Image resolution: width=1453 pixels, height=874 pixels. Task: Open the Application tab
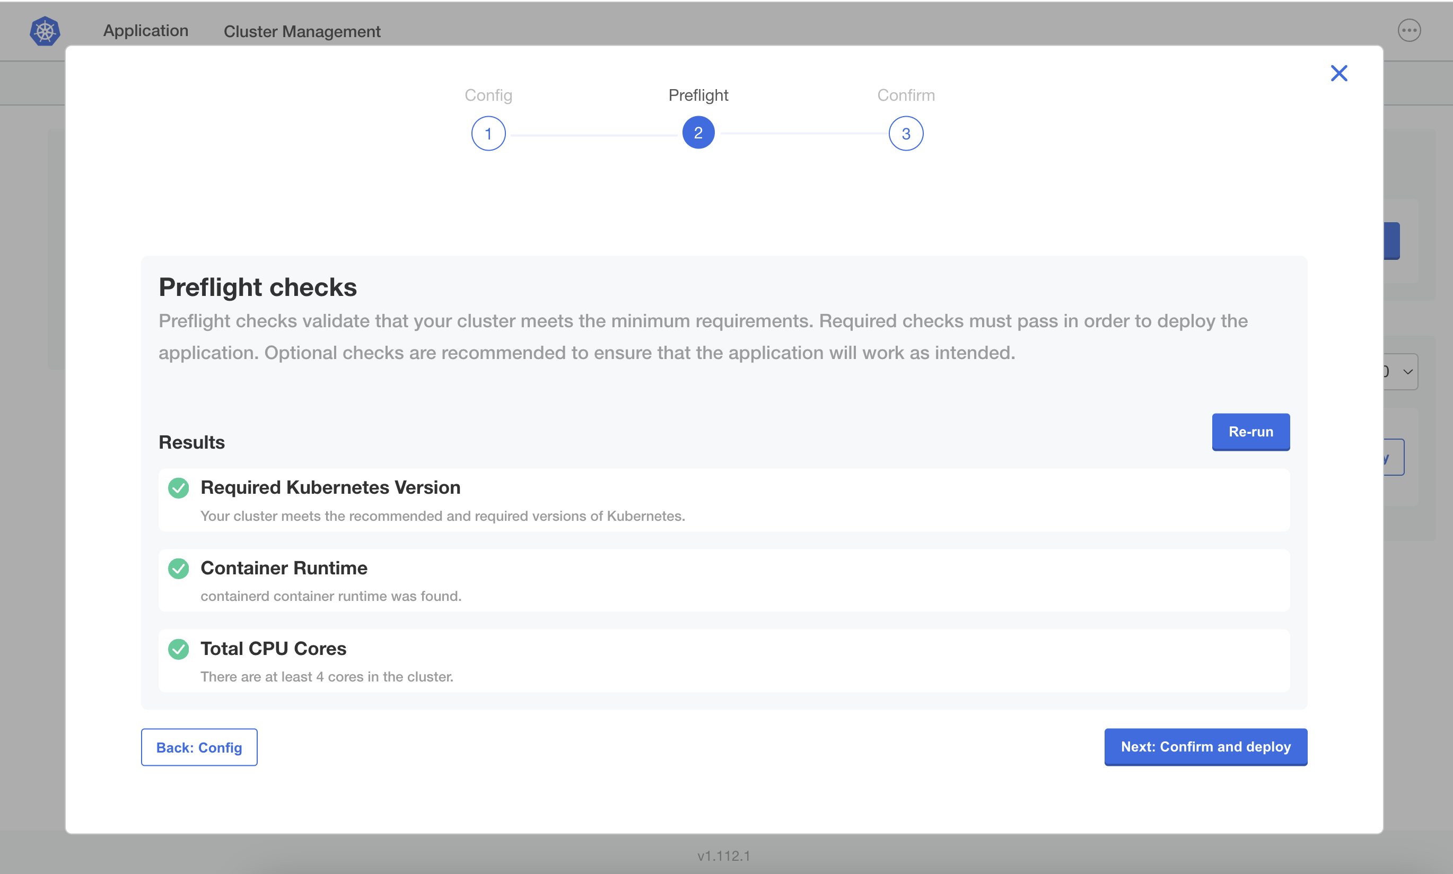(x=145, y=31)
